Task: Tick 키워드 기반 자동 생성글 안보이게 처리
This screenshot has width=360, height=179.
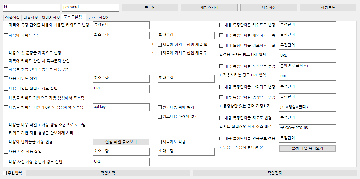Action: [x=6, y=133]
